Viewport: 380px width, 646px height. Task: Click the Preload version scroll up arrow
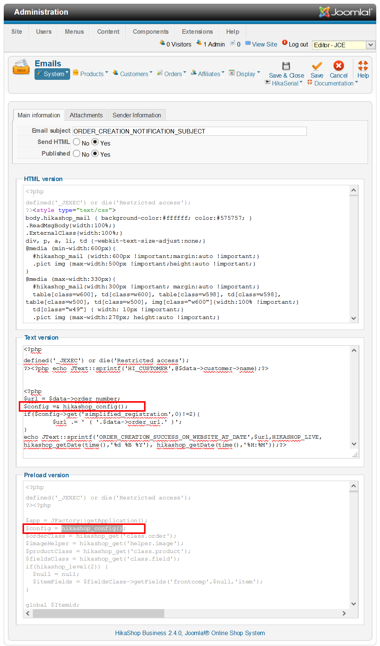click(x=353, y=486)
